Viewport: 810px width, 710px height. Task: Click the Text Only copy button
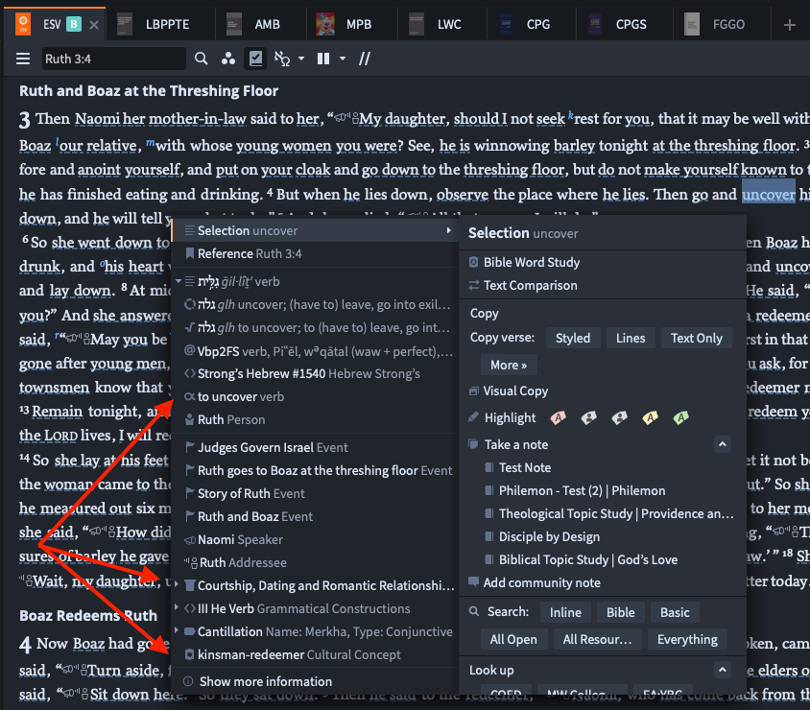click(x=697, y=339)
